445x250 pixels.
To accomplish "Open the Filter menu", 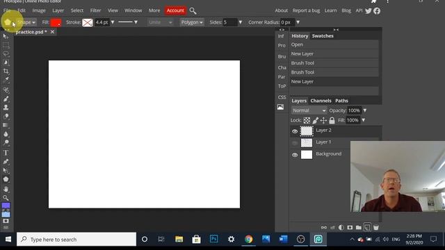I will [x=95, y=10].
